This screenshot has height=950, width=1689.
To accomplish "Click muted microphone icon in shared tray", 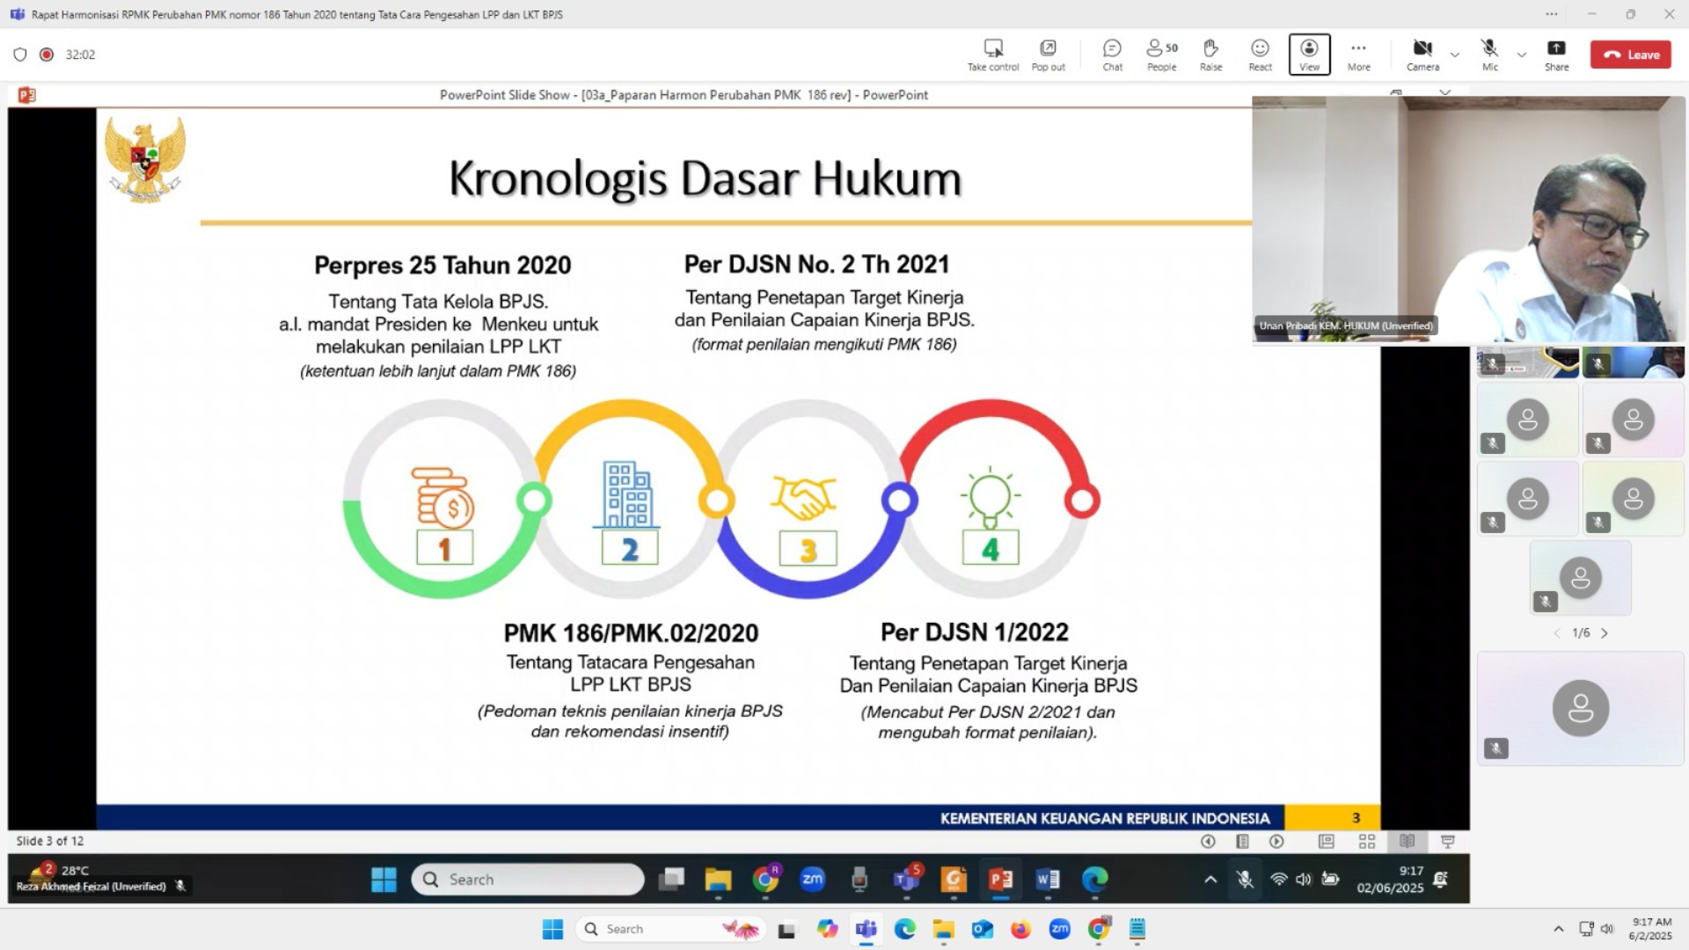I will tap(1245, 880).
